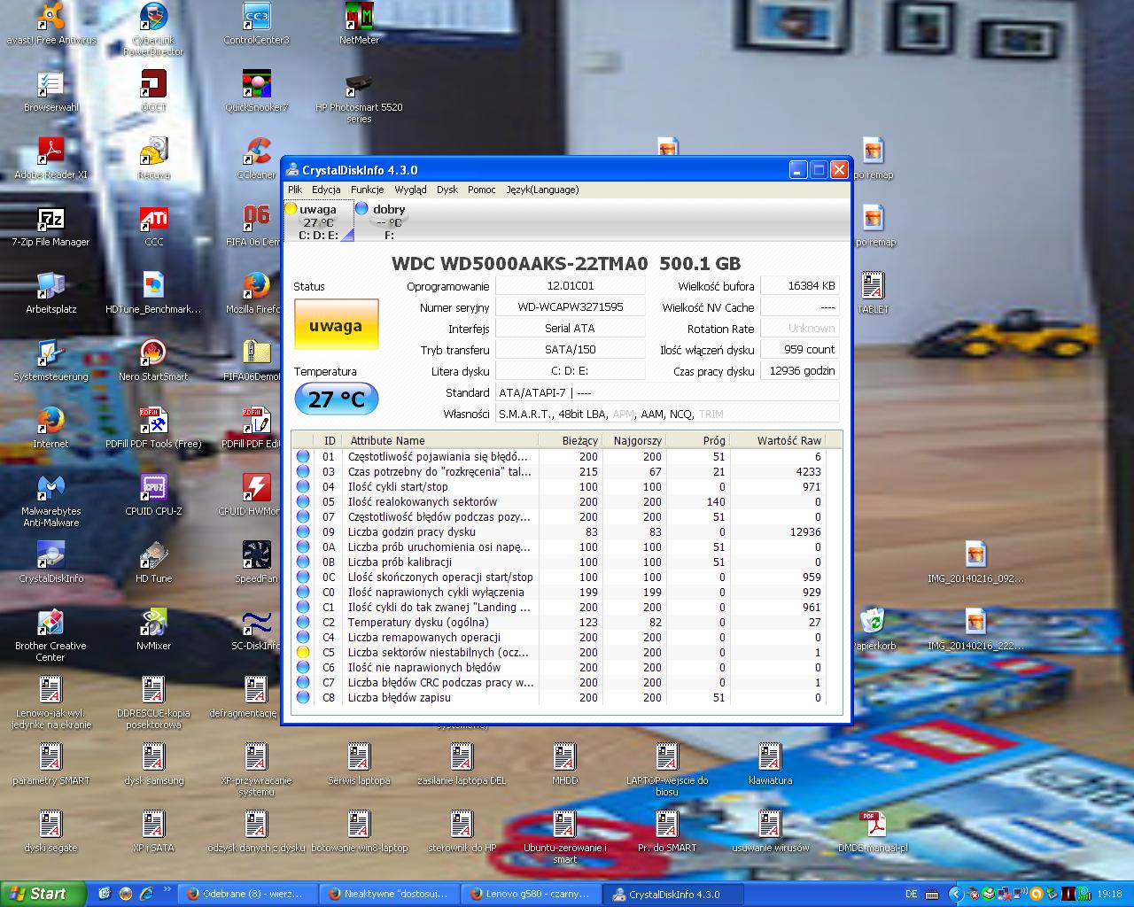Launch ControlCenter3 desktop icon
Screen dimensions: 1134x907
(x=256, y=24)
